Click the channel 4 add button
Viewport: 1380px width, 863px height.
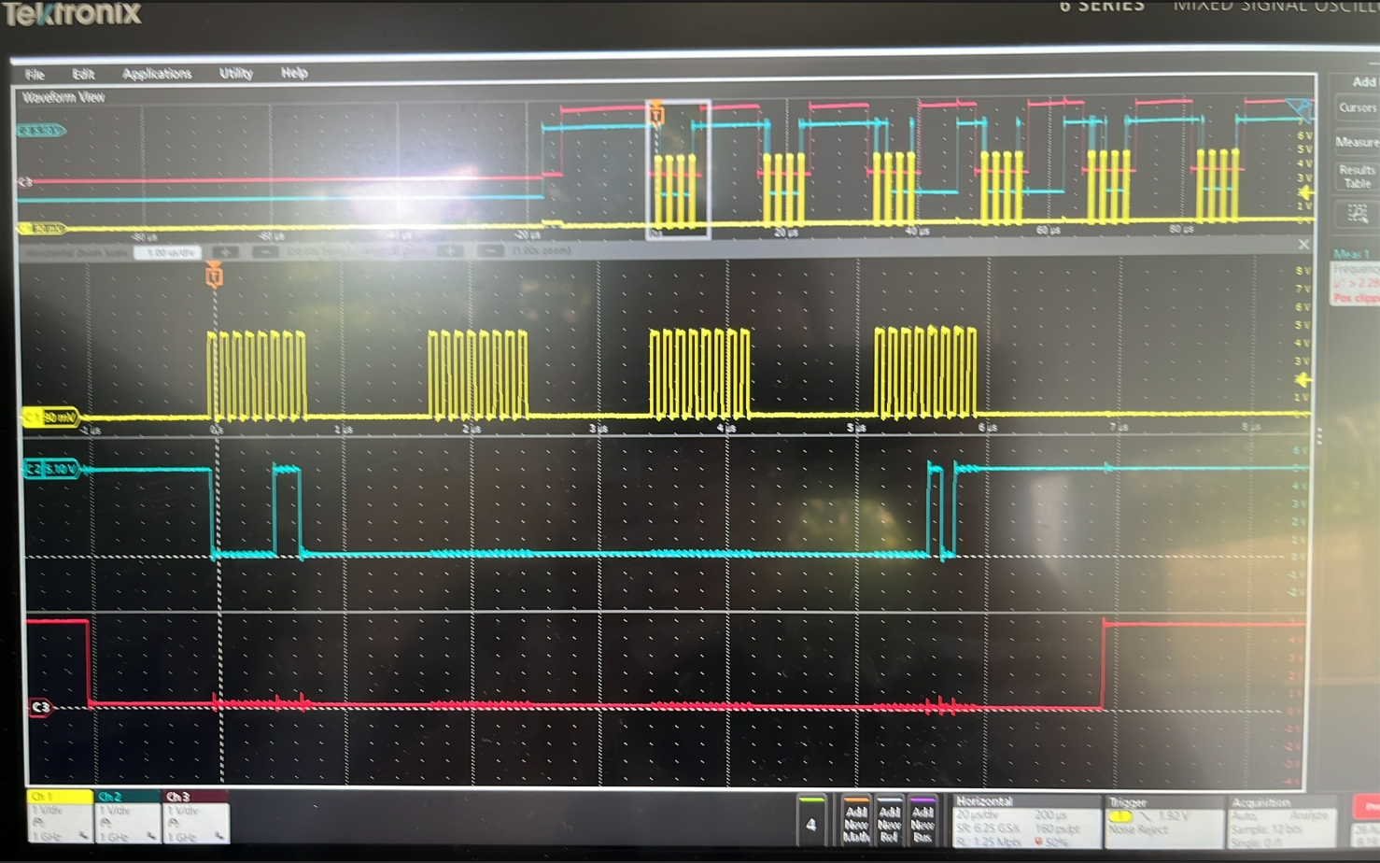pos(811,821)
